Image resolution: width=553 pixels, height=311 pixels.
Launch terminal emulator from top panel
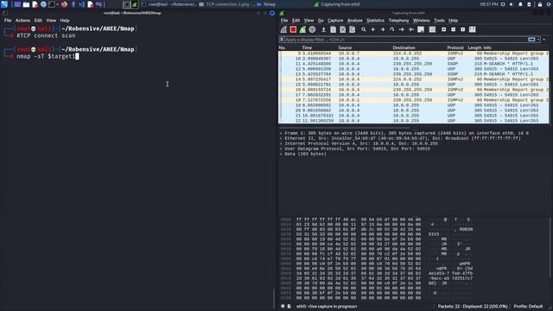(x=52, y=4)
